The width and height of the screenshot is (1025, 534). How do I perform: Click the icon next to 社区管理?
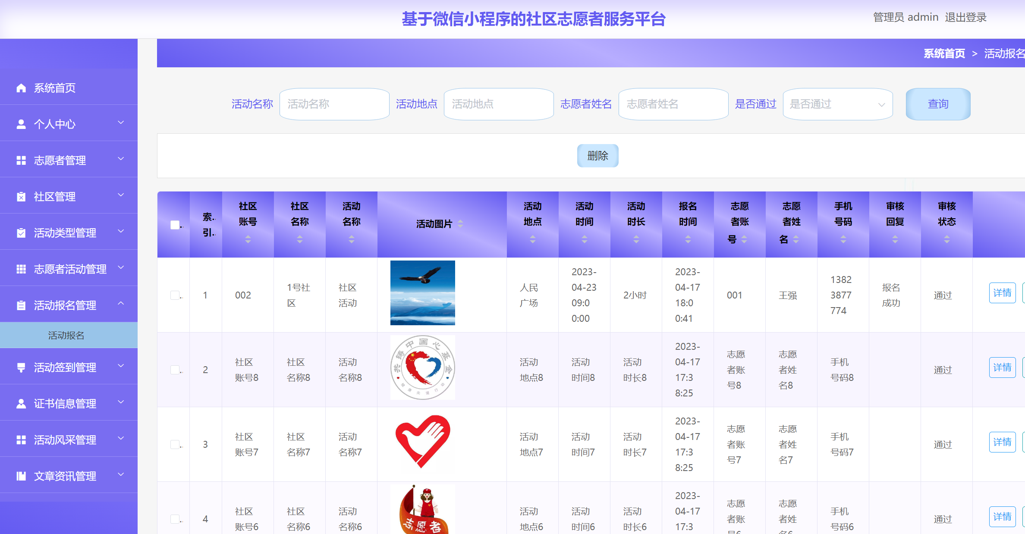pyautogui.click(x=20, y=196)
